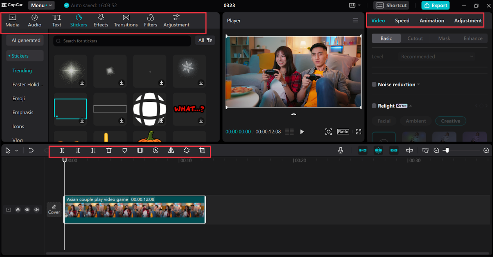Click the zoom out timeline icon

(436, 150)
